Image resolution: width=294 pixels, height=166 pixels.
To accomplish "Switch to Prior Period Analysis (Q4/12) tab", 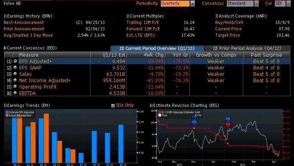I will coord(247,48).
